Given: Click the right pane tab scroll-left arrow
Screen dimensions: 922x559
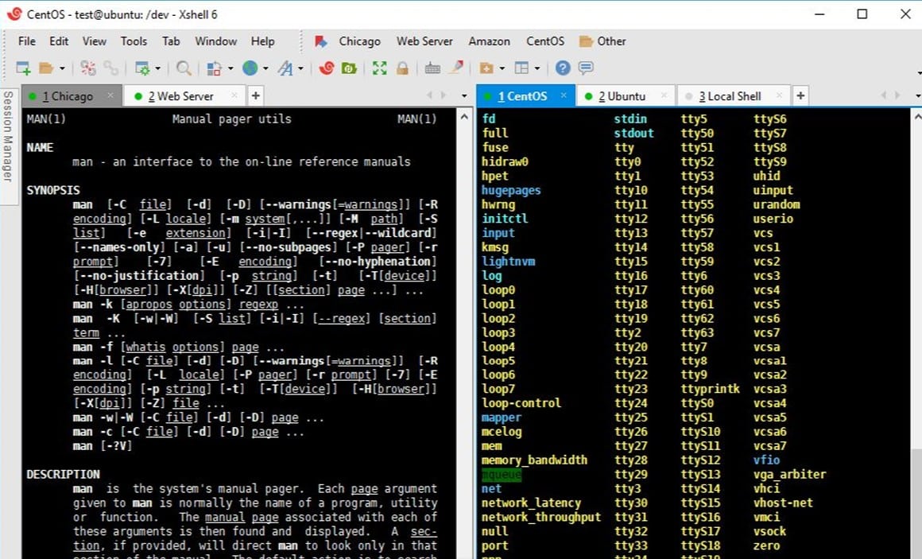Looking at the screenshot, I should click(x=883, y=95).
